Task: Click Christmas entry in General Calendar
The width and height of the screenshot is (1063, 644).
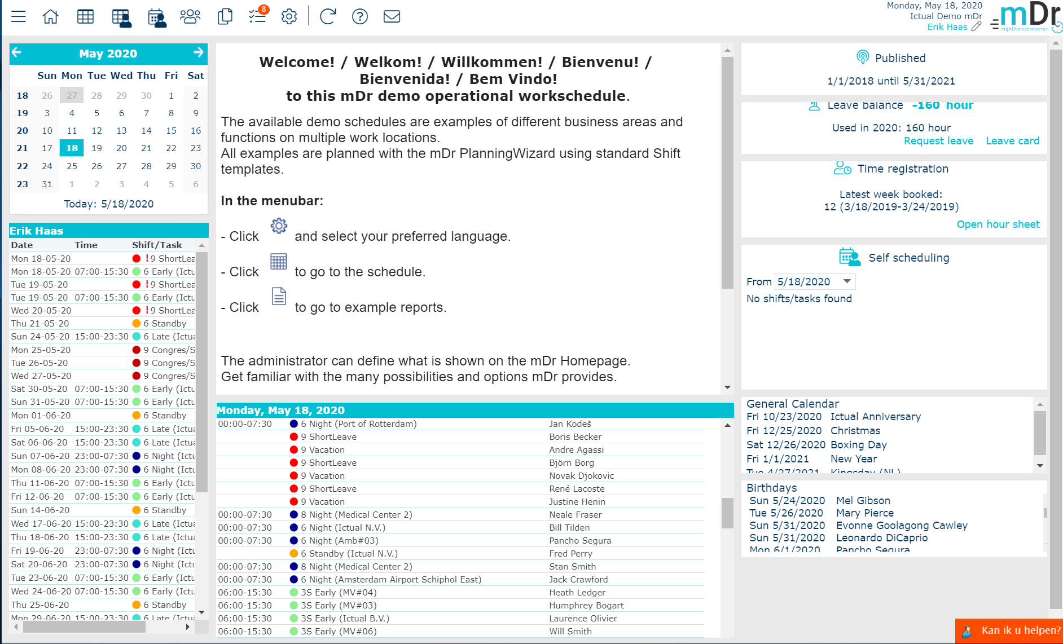Action: pyautogui.click(x=855, y=431)
